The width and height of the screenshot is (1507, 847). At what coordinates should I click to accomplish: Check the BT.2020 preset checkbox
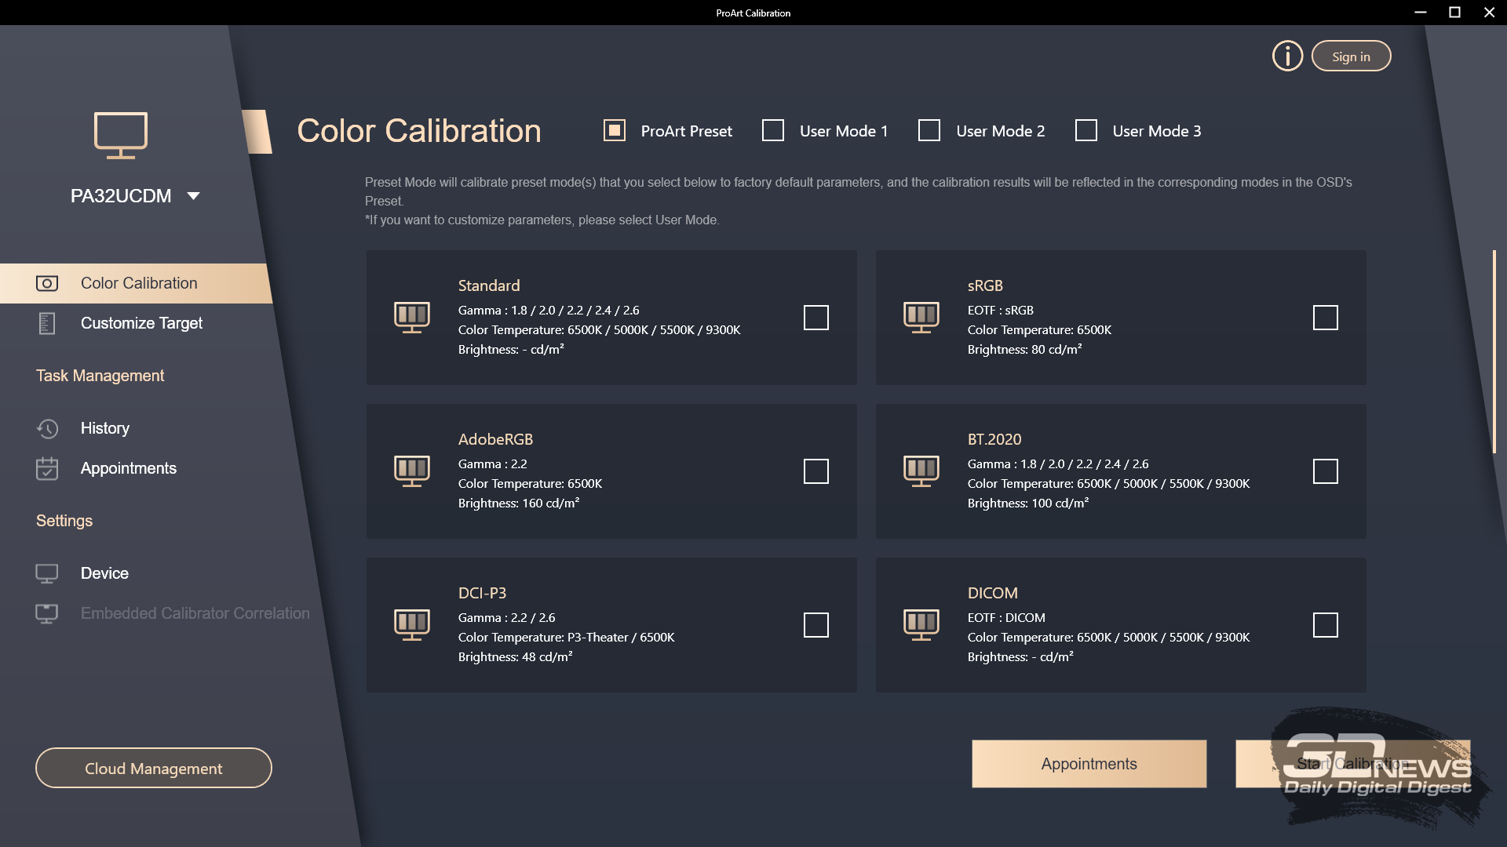[x=1326, y=471]
